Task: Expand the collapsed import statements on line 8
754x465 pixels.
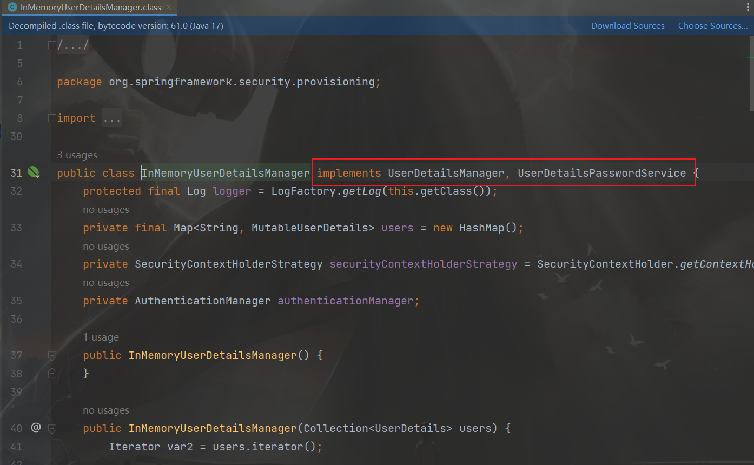Action: pyautogui.click(x=52, y=118)
